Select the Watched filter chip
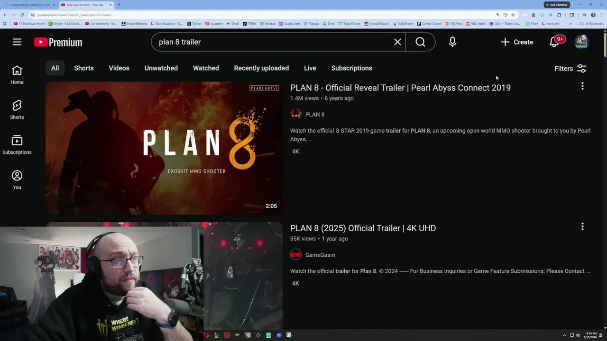This screenshot has width=607, height=341. pyautogui.click(x=206, y=68)
